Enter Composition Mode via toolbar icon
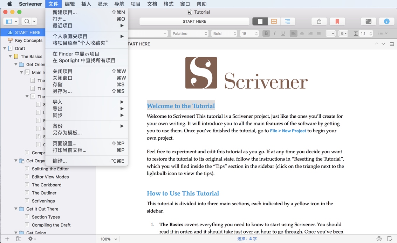 368,21
